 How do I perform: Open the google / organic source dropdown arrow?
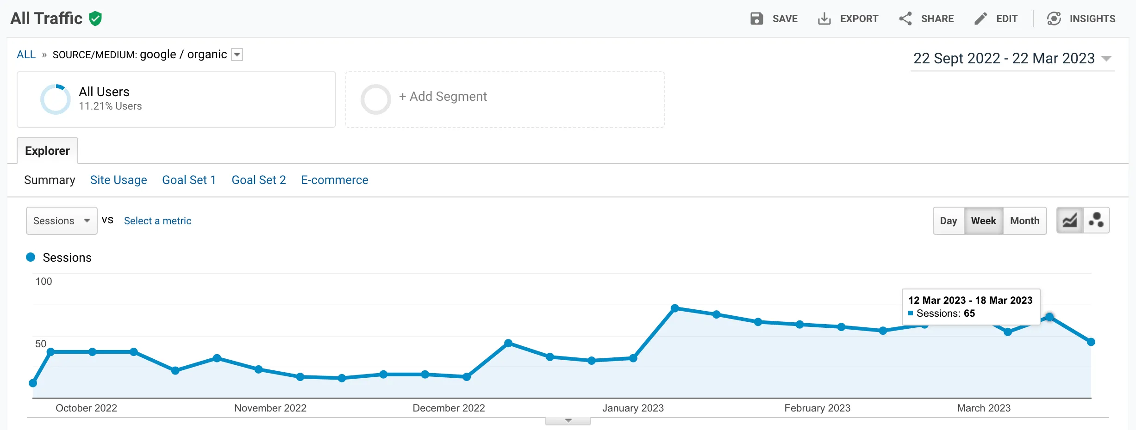(237, 55)
